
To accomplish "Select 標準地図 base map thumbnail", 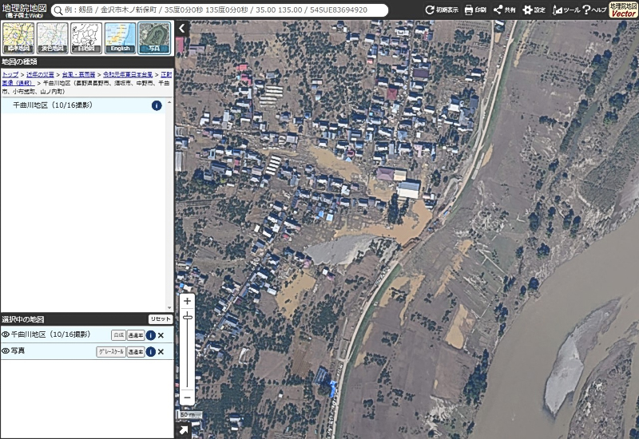I will pos(18,38).
